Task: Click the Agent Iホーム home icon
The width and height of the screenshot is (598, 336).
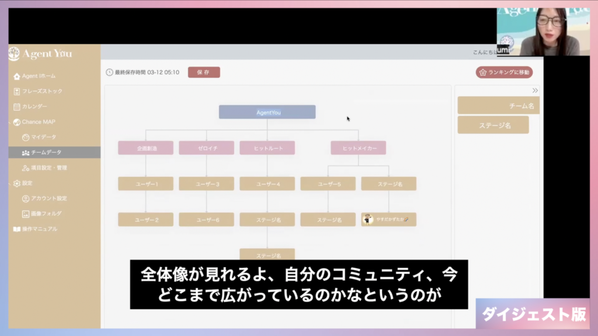Action: pyautogui.click(x=16, y=76)
